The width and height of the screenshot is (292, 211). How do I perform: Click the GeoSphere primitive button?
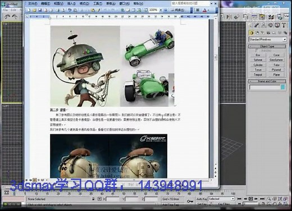(x=276, y=60)
